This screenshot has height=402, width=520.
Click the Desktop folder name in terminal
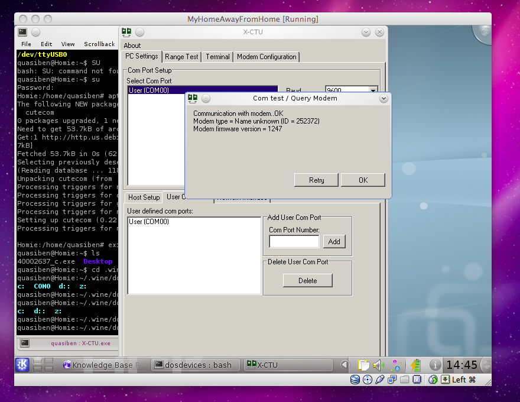click(x=98, y=261)
